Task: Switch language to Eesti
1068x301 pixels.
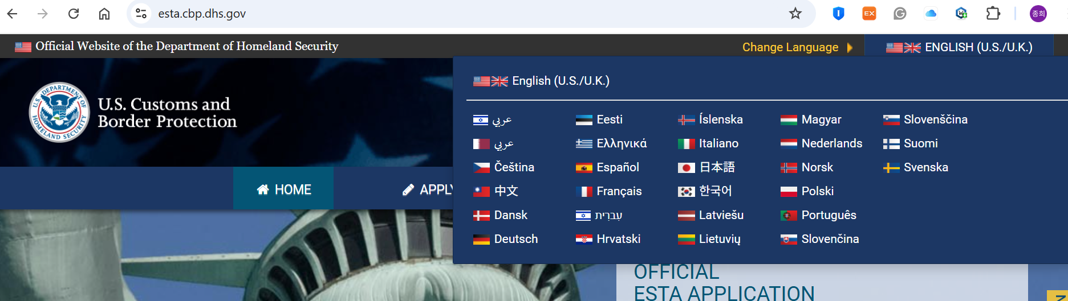Action: [x=599, y=119]
